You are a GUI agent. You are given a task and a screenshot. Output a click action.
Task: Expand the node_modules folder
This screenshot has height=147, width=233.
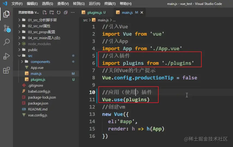[46, 44]
